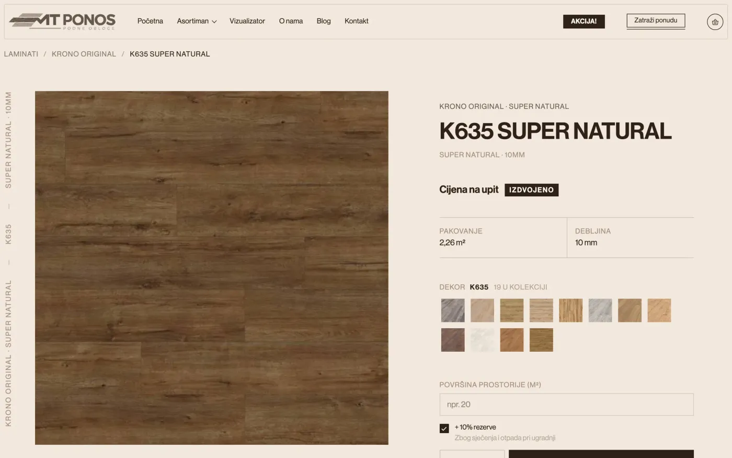Image resolution: width=732 pixels, height=458 pixels.
Task: Focus the room area input field
Action: tap(566, 405)
